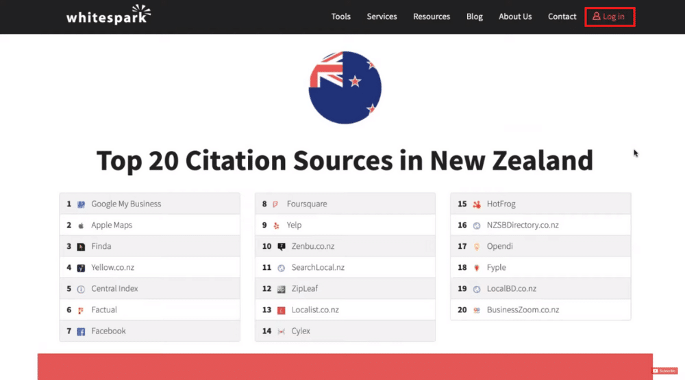Click the Yelp icon
The height and width of the screenshot is (380, 685).
coord(276,226)
